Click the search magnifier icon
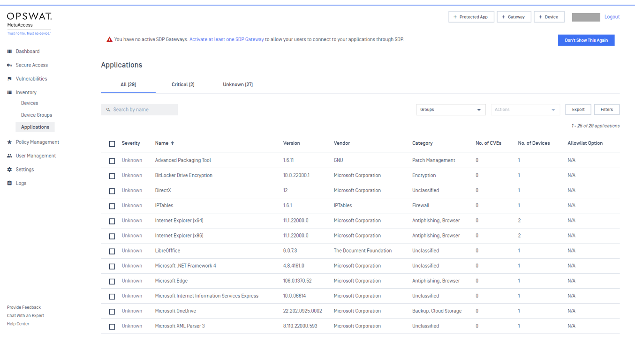635x343 pixels. click(108, 110)
